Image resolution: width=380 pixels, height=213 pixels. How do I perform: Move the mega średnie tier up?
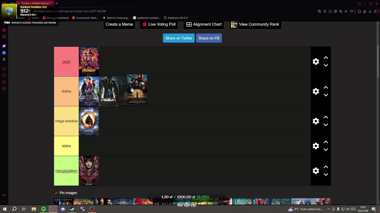pyautogui.click(x=326, y=117)
